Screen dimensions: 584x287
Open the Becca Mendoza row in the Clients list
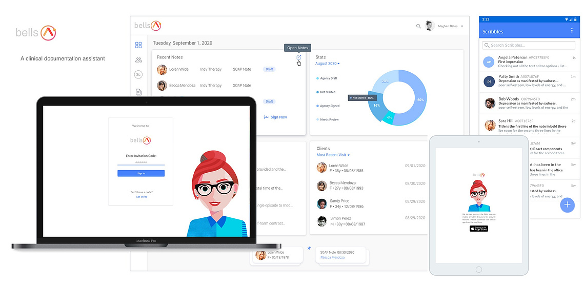click(371, 186)
